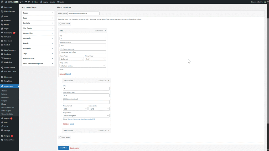This screenshot has height=151, width=269.
Task: Click the Products sidebar icon
Action: pos(2,54)
